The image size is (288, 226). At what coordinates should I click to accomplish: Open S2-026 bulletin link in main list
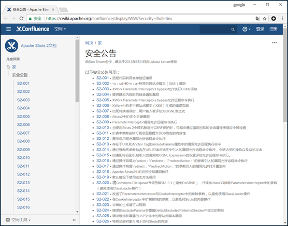(x=103, y=221)
